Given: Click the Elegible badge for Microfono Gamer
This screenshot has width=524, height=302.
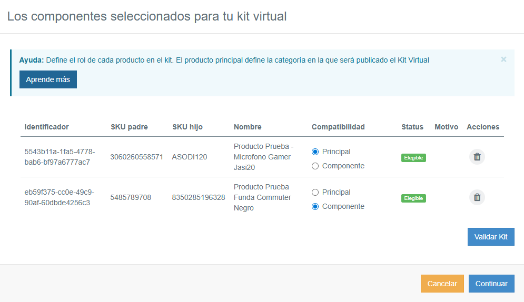Looking at the screenshot, I should click(x=413, y=157).
